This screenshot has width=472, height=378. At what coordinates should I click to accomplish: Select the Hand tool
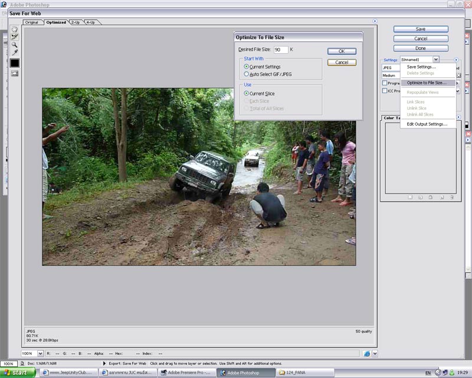[x=15, y=28]
